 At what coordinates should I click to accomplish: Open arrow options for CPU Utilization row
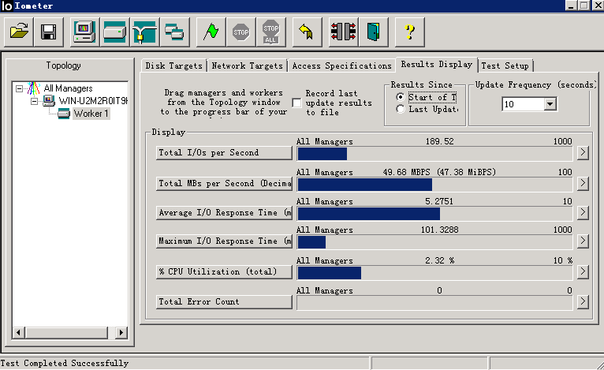pyautogui.click(x=583, y=271)
